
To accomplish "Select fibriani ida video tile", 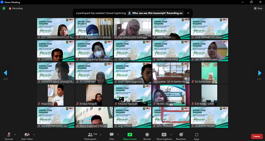I will (x=171, y=95).
